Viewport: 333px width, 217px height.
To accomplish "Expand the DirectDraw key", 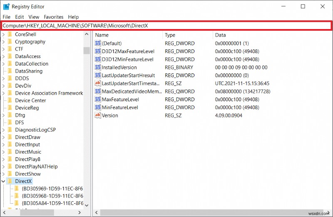I will [3, 137].
